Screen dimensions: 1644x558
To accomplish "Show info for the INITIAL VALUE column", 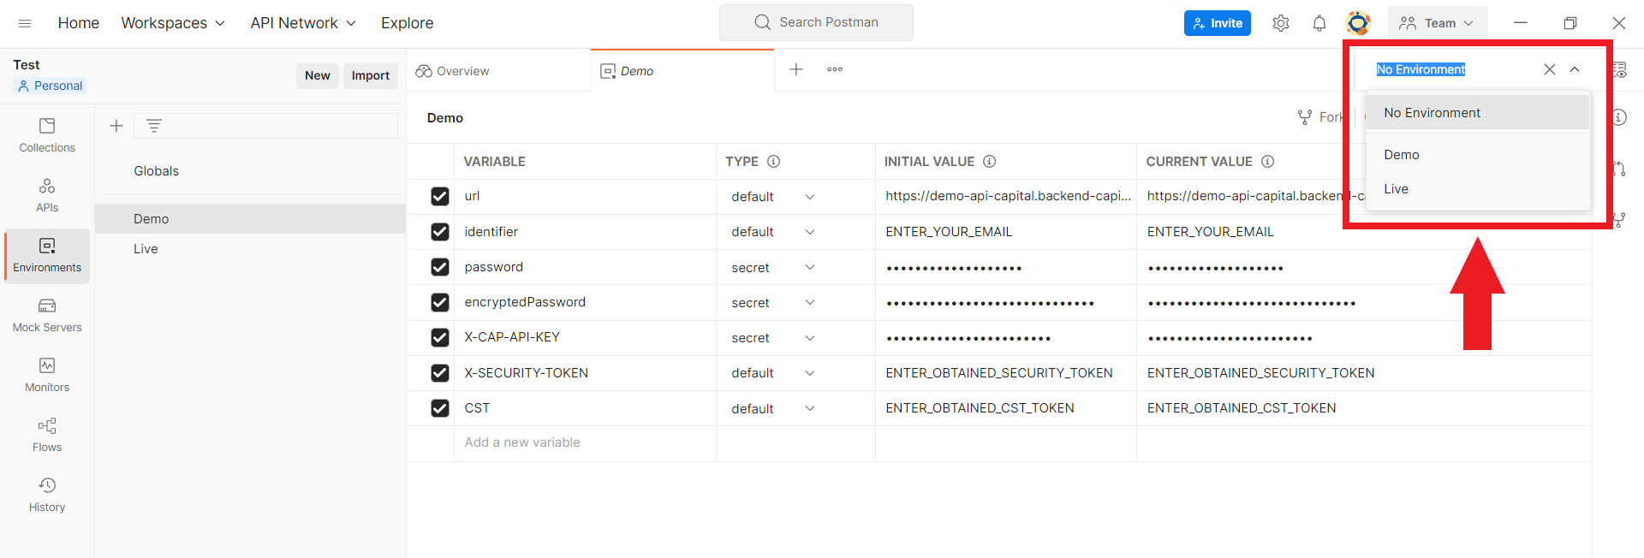I will pyautogui.click(x=989, y=161).
